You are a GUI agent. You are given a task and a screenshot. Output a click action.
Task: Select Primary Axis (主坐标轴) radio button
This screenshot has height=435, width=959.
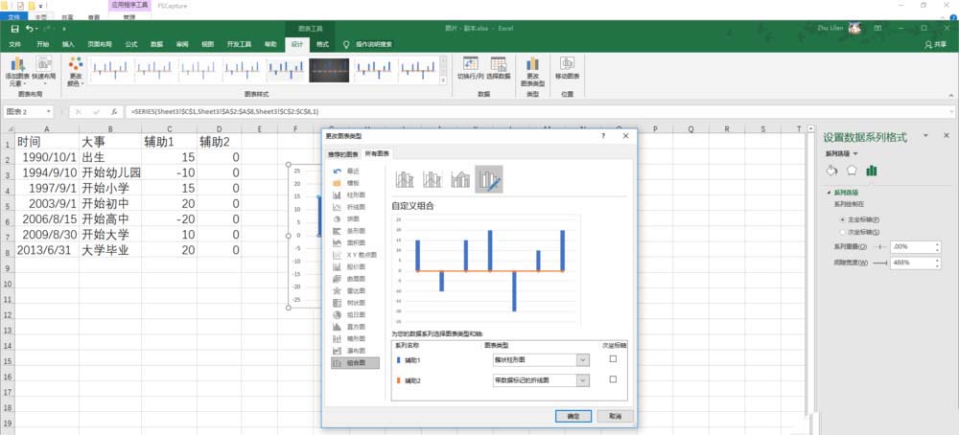(x=843, y=218)
